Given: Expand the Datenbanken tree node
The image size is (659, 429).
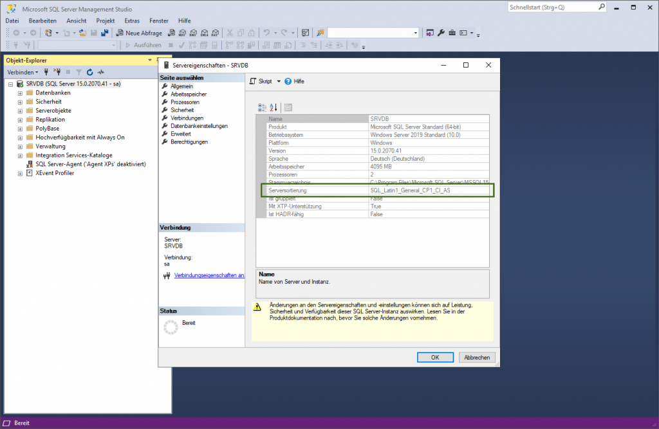Looking at the screenshot, I should [20, 92].
